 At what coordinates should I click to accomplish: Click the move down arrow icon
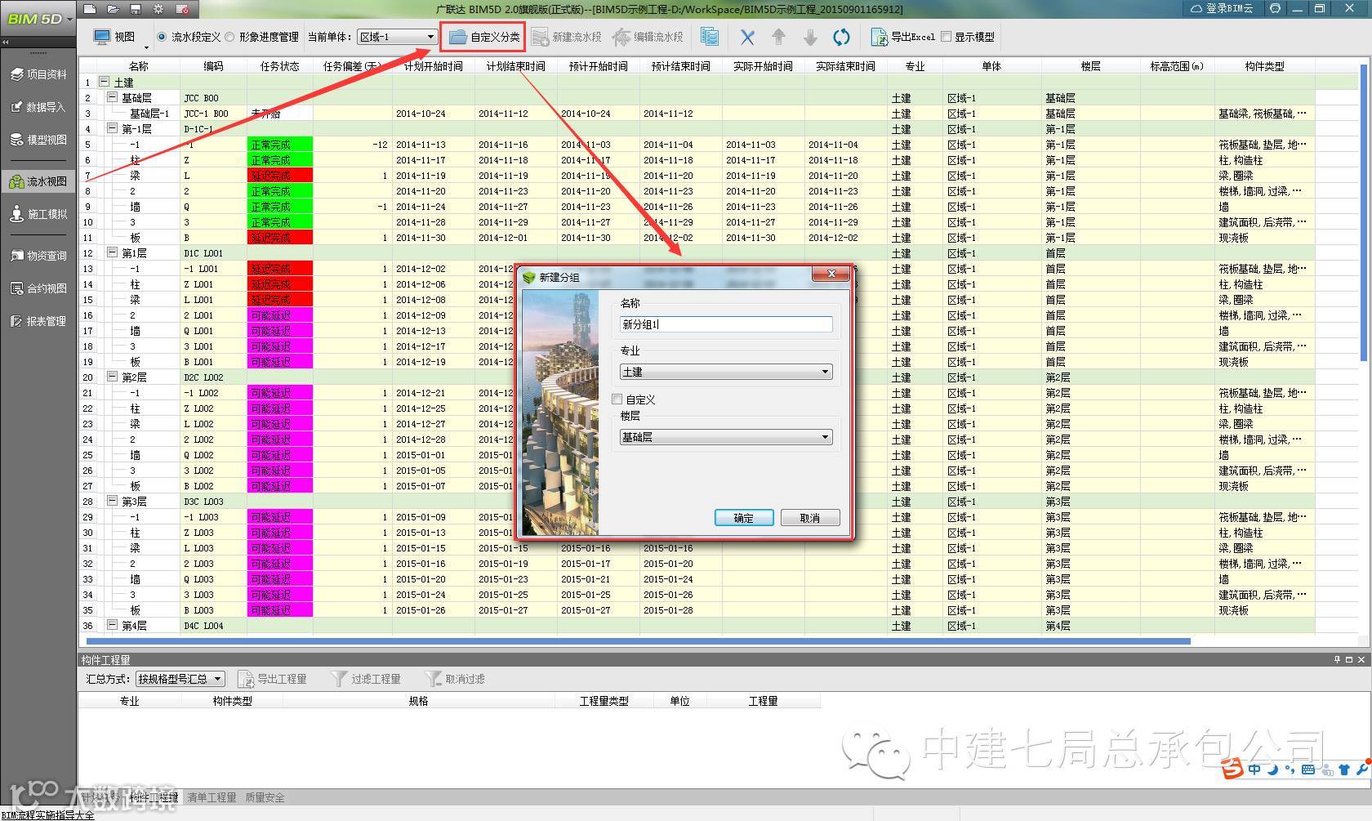coord(810,37)
